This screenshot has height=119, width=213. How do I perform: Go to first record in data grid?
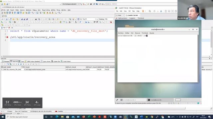tap(14, 64)
